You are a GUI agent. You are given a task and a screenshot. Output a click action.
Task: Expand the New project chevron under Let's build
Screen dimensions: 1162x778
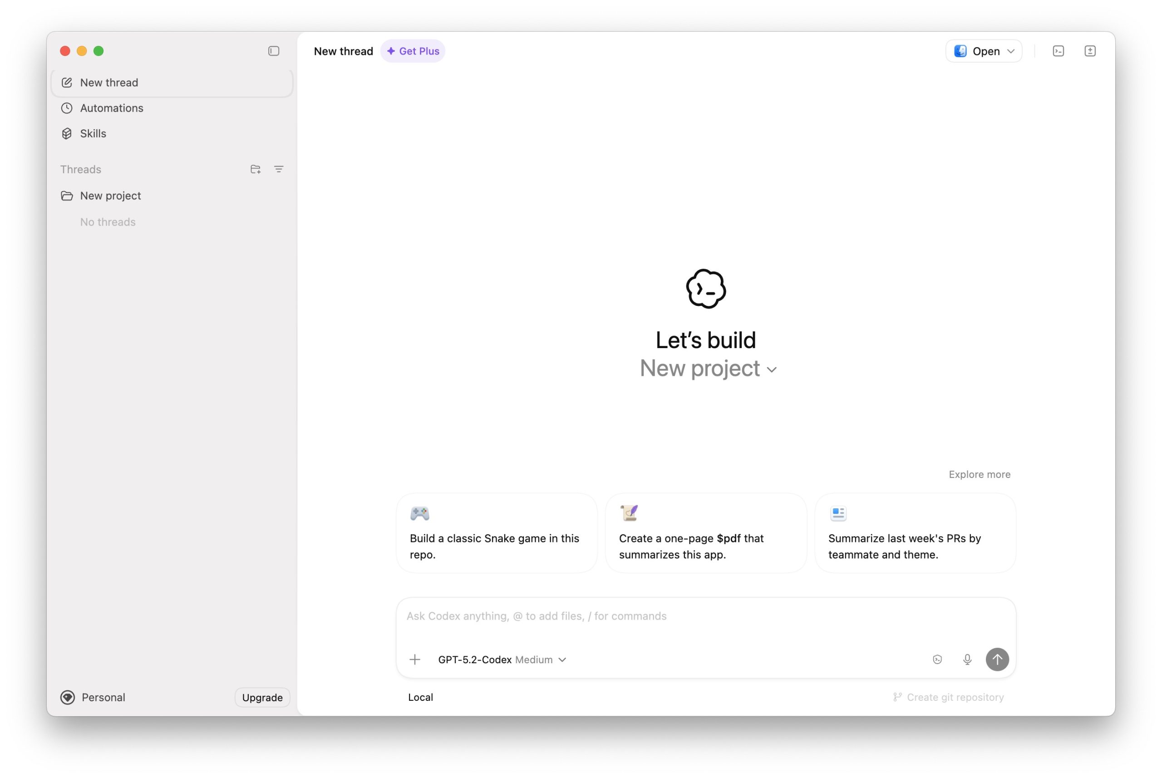(772, 370)
